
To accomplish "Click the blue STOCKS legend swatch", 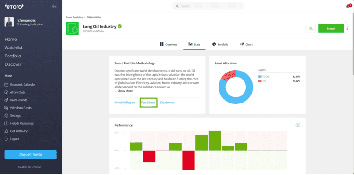I will pos(260,77).
